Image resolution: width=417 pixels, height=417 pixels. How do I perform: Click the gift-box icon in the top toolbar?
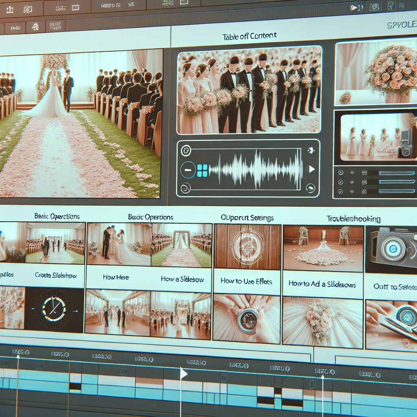10,10
